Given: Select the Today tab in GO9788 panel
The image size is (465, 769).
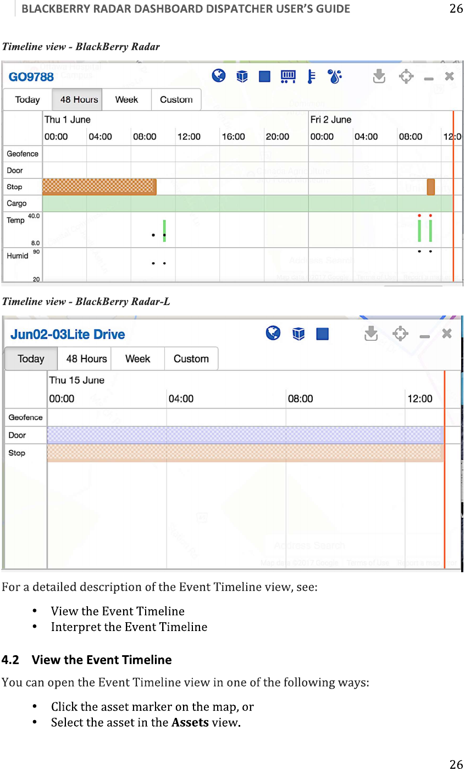Looking at the screenshot, I should (x=27, y=99).
